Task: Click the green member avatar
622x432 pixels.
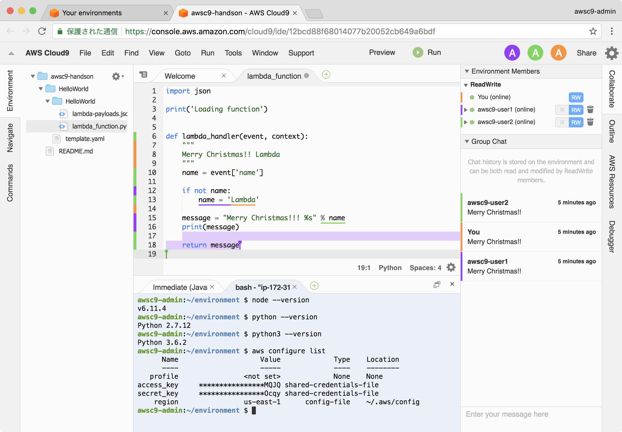Action: (535, 53)
